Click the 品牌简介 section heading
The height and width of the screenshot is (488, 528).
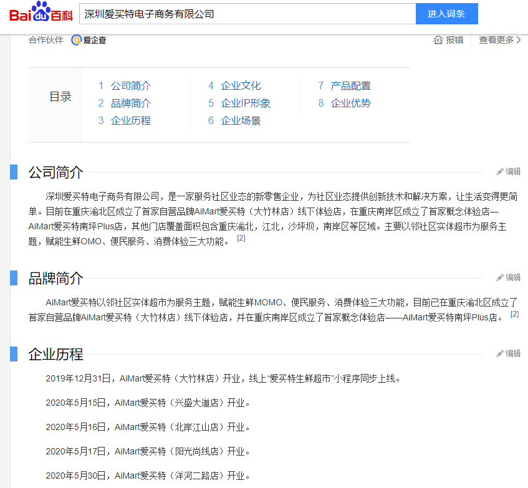56,279
